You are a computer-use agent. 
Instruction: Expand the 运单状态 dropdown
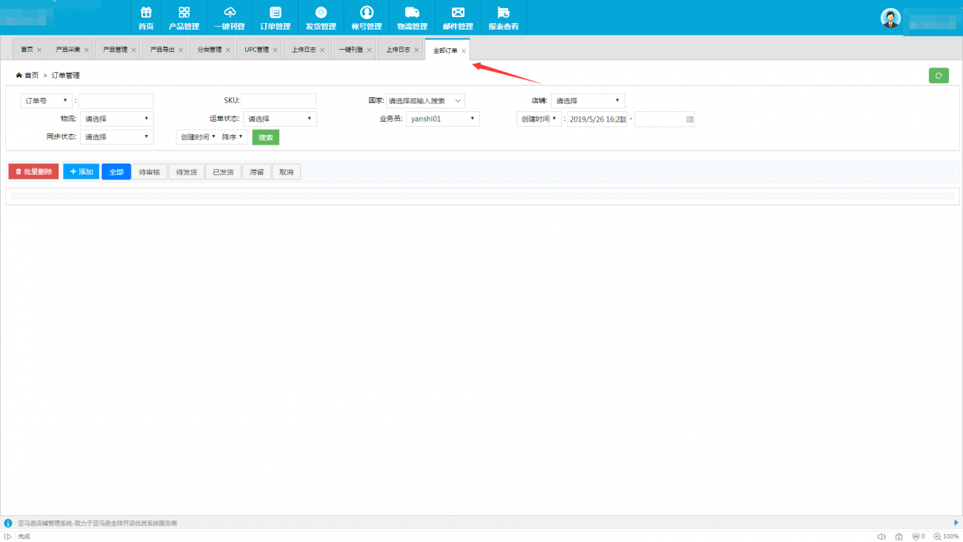(x=279, y=119)
